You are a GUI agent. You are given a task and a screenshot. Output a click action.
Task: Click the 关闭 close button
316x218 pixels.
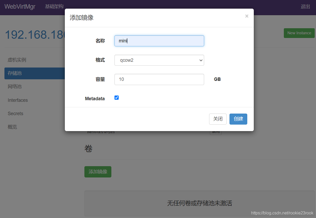coord(218,119)
